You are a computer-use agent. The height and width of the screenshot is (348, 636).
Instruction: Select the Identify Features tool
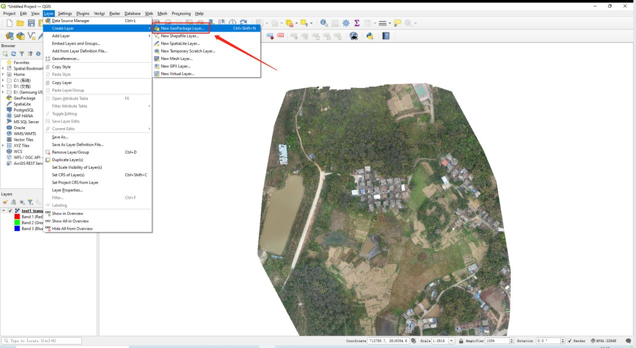click(324, 23)
